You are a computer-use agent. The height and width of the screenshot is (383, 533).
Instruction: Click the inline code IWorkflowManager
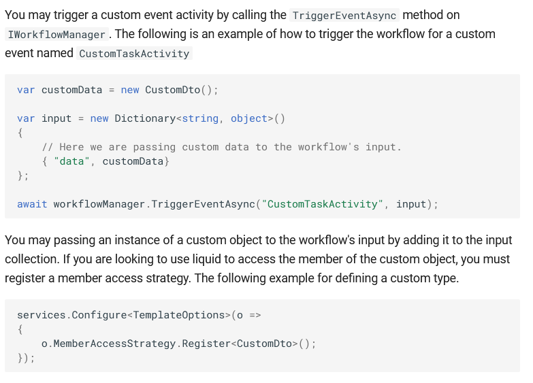click(x=56, y=34)
